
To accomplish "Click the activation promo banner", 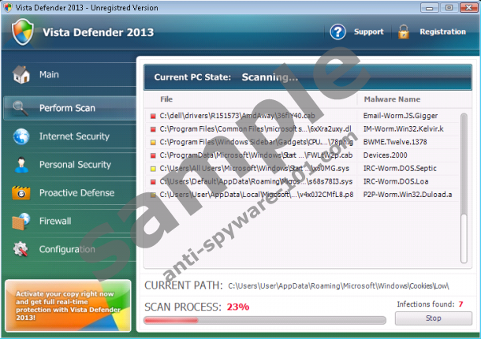I will (67, 305).
